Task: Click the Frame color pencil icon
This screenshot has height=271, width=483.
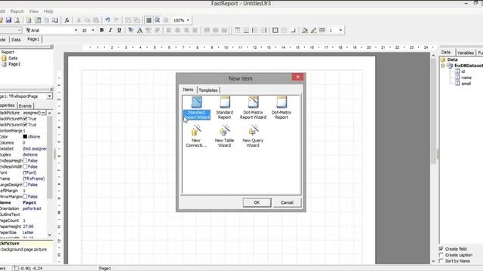Action: pos(313,30)
